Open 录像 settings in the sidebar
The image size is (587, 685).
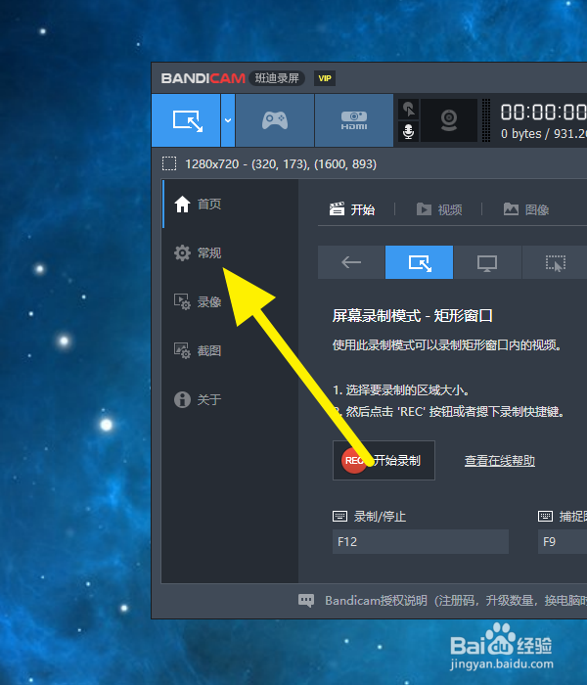point(230,301)
